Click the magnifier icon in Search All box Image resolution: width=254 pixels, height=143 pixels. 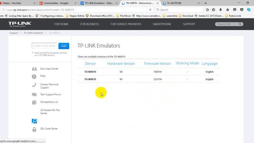pyautogui.click(x=240, y=24)
